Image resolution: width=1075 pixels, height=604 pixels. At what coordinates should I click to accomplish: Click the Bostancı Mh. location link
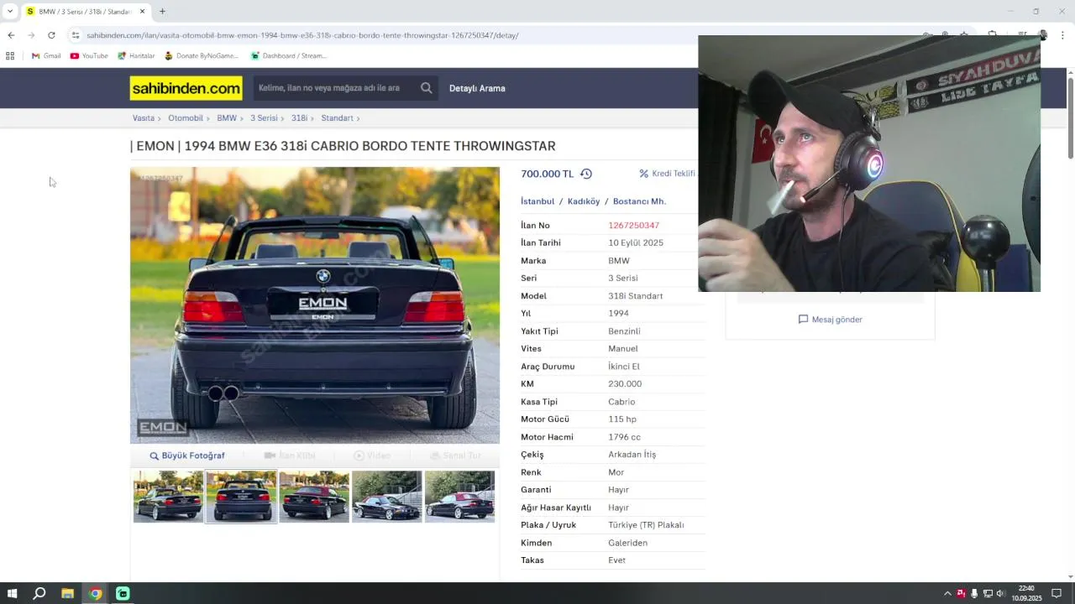(x=639, y=201)
